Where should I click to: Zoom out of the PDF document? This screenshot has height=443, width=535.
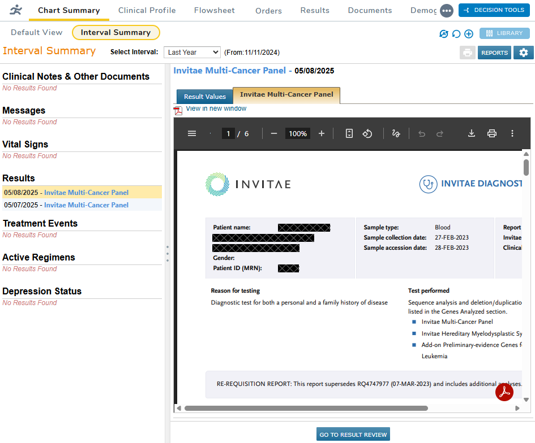point(274,133)
